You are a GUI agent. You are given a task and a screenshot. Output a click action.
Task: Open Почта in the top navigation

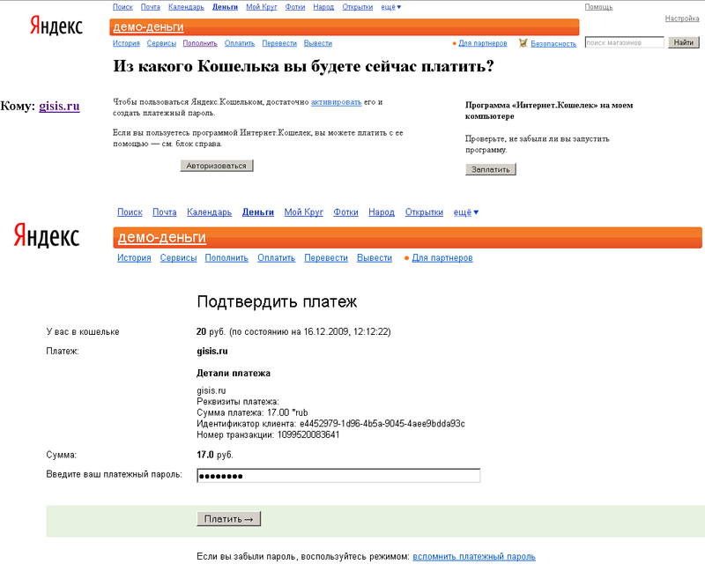[x=150, y=7]
